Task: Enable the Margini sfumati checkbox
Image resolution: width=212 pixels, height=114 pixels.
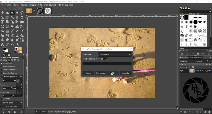Action: (x=2, y=66)
